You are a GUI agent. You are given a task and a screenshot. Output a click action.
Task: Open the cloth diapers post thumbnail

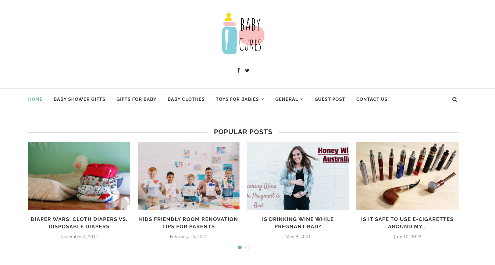pos(79,176)
